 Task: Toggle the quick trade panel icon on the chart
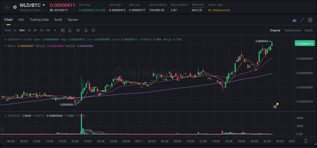(x=275, y=107)
